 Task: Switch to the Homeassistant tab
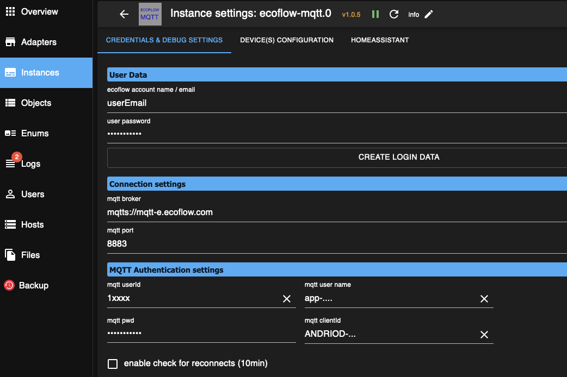[x=380, y=40]
